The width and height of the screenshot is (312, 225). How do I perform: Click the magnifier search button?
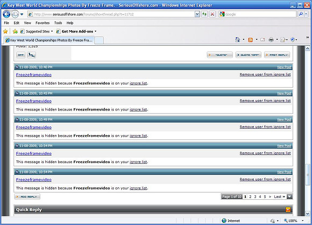[x=301, y=14]
